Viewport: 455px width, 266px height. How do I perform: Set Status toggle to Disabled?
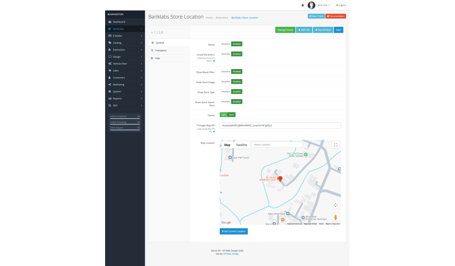[225, 44]
